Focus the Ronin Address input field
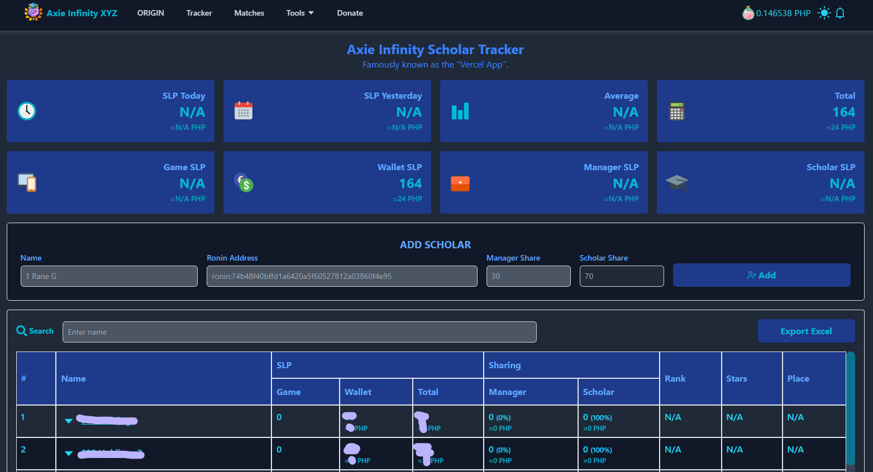Screen dimensions: 873x472 point(342,276)
